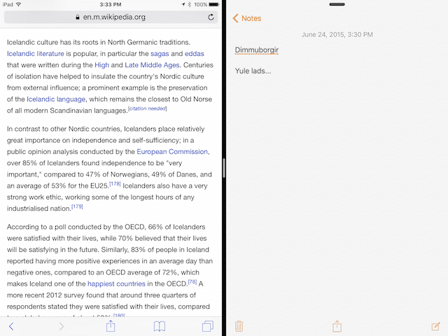Tap the Dimmuborgir note title text
The image size is (448, 336).
[257, 50]
